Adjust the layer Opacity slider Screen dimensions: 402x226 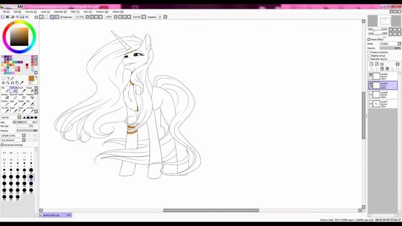pos(390,48)
